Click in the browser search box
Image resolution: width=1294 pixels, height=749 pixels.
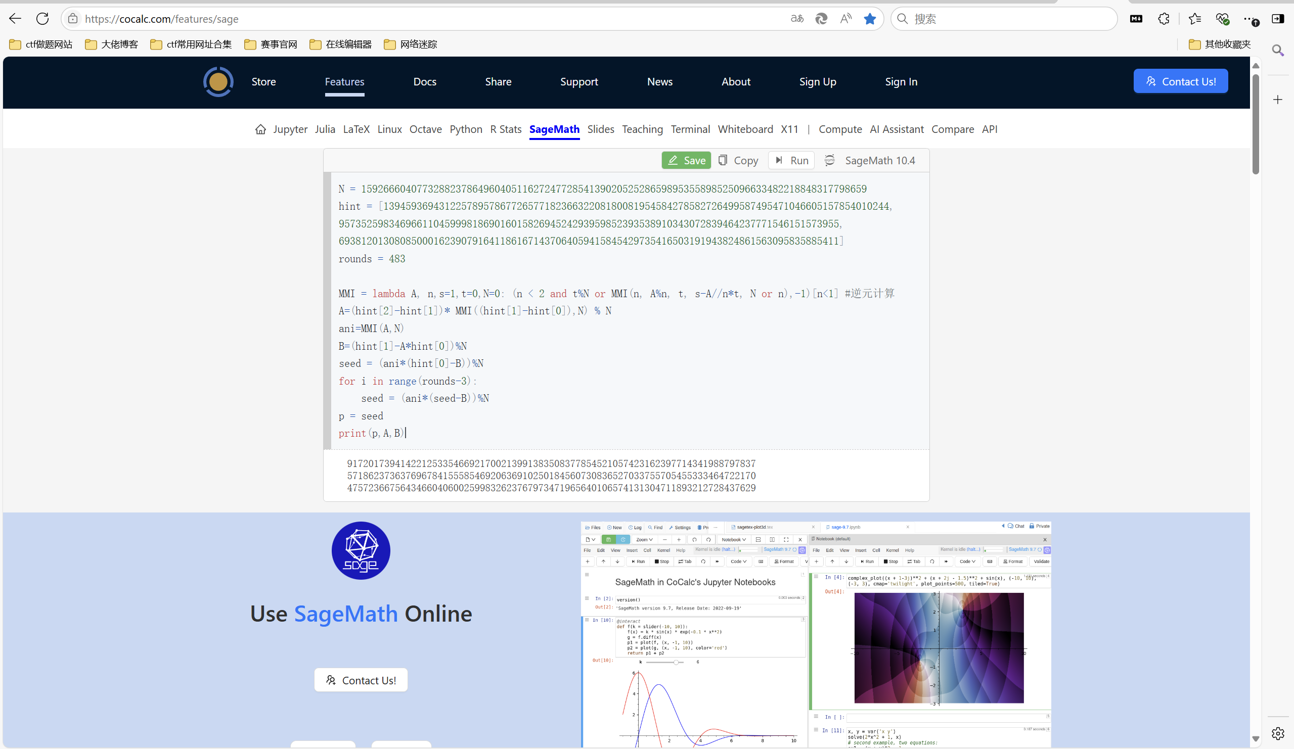[x=1004, y=19]
